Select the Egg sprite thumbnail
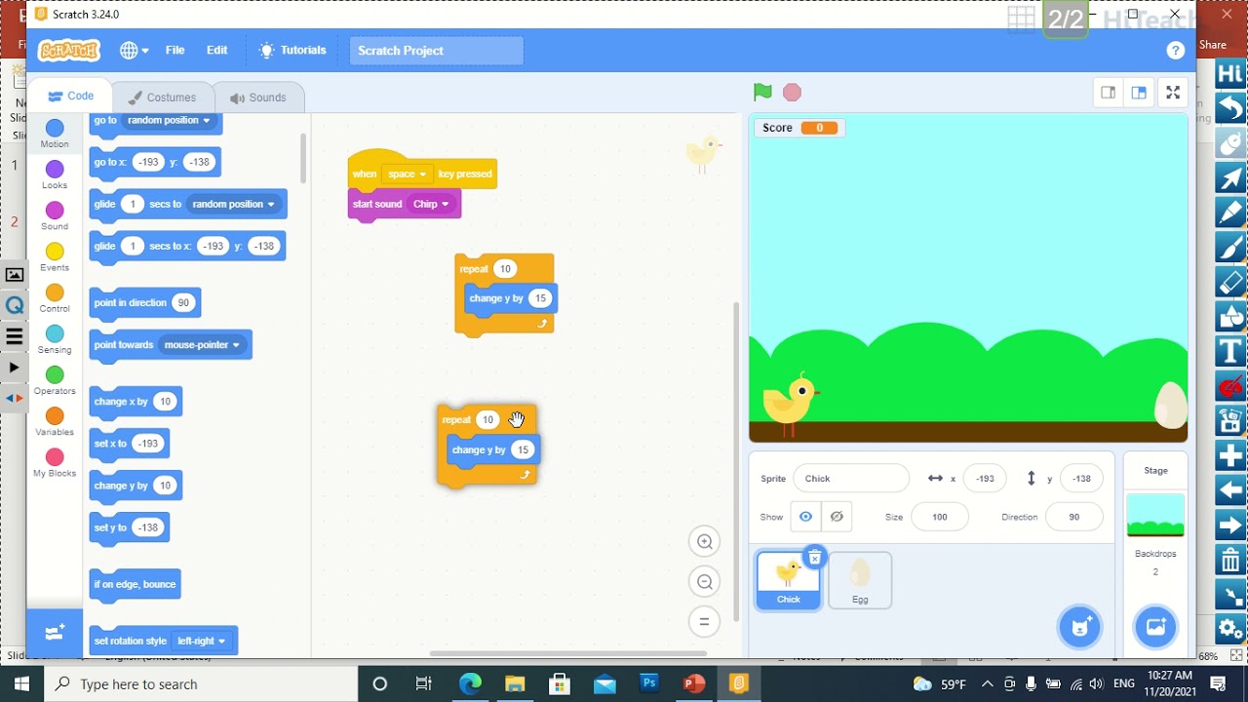1248x702 pixels. (x=860, y=580)
